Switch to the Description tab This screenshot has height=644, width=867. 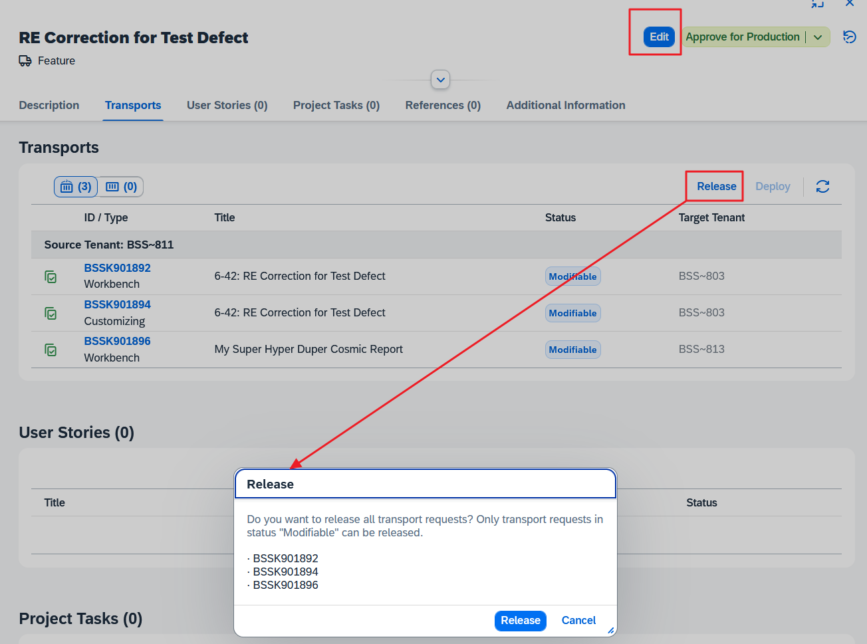click(x=49, y=105)
